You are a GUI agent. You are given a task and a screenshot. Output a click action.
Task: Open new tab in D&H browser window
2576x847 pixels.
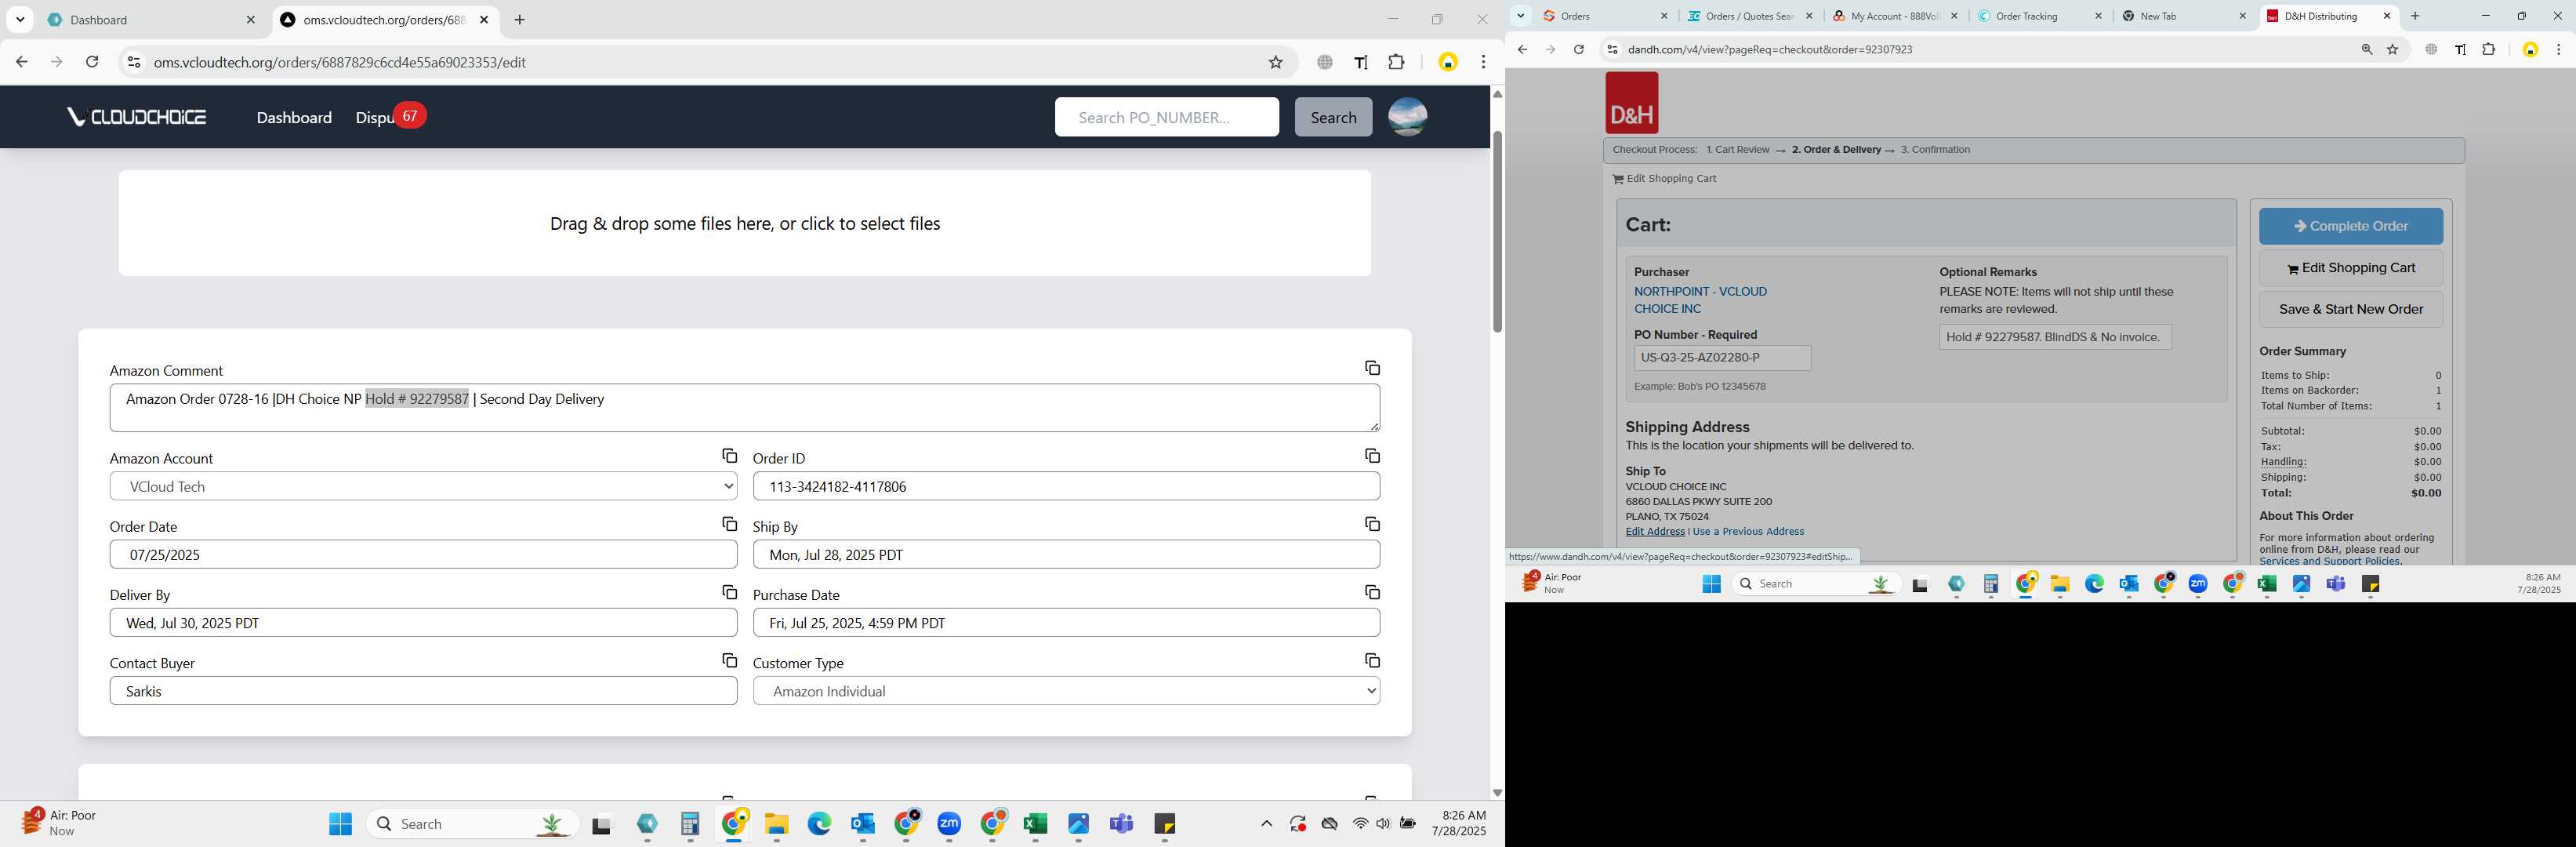coord(2414,16)
